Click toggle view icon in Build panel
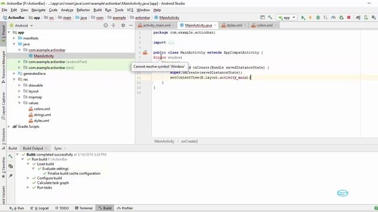 pyautogui.click(x=11, y=166)
